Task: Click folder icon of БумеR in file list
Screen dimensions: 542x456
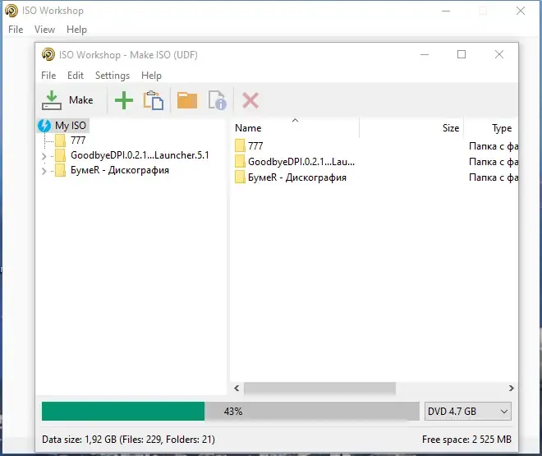Action: 240,177
